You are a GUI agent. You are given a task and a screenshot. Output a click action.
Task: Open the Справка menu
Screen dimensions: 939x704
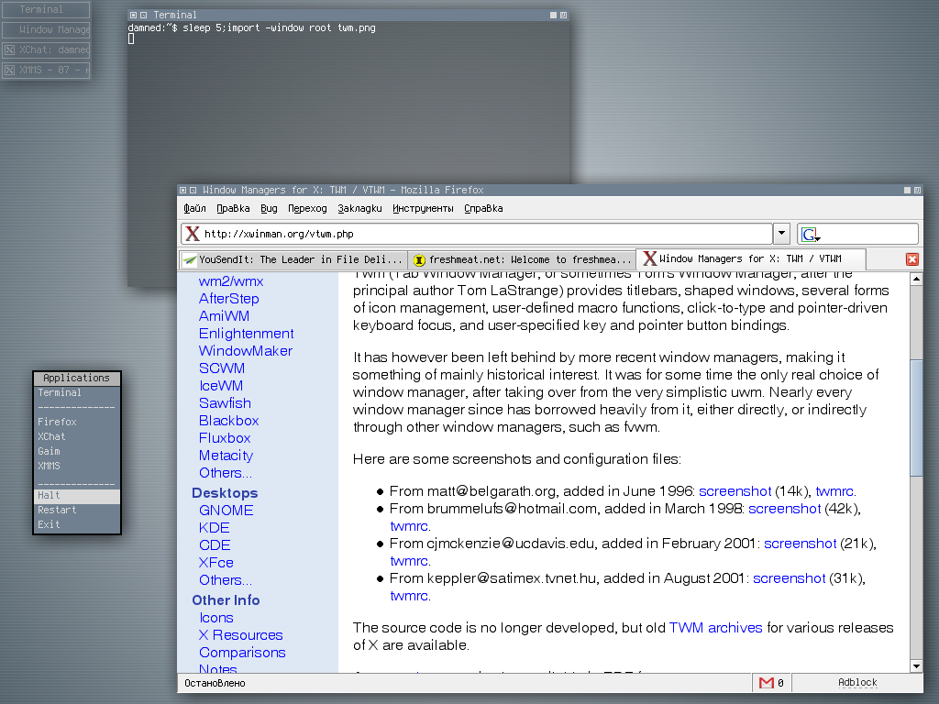pos(483,208)
